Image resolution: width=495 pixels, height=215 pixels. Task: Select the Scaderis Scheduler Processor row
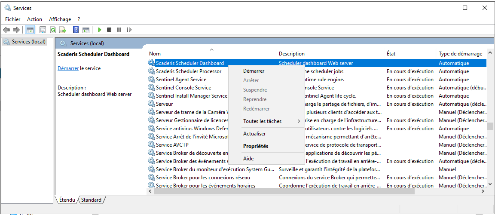[x=317, y=71]
